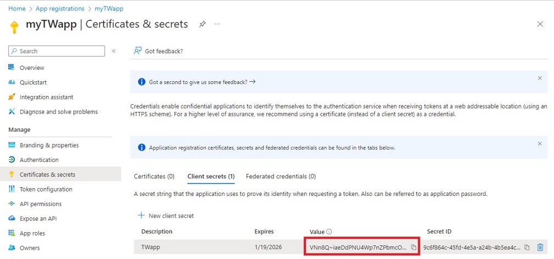
Task: Delete the TWapp client secret
Action: click(540, 247)
